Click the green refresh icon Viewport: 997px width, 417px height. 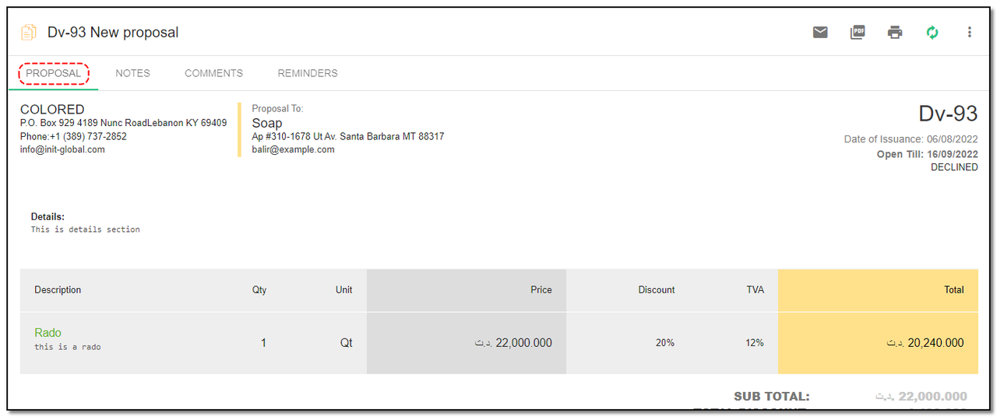click(x=932, y=32)
